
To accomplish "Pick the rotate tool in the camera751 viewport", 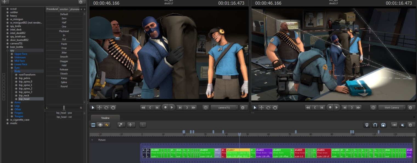I will pyautogui.click(x=106, y=108).
